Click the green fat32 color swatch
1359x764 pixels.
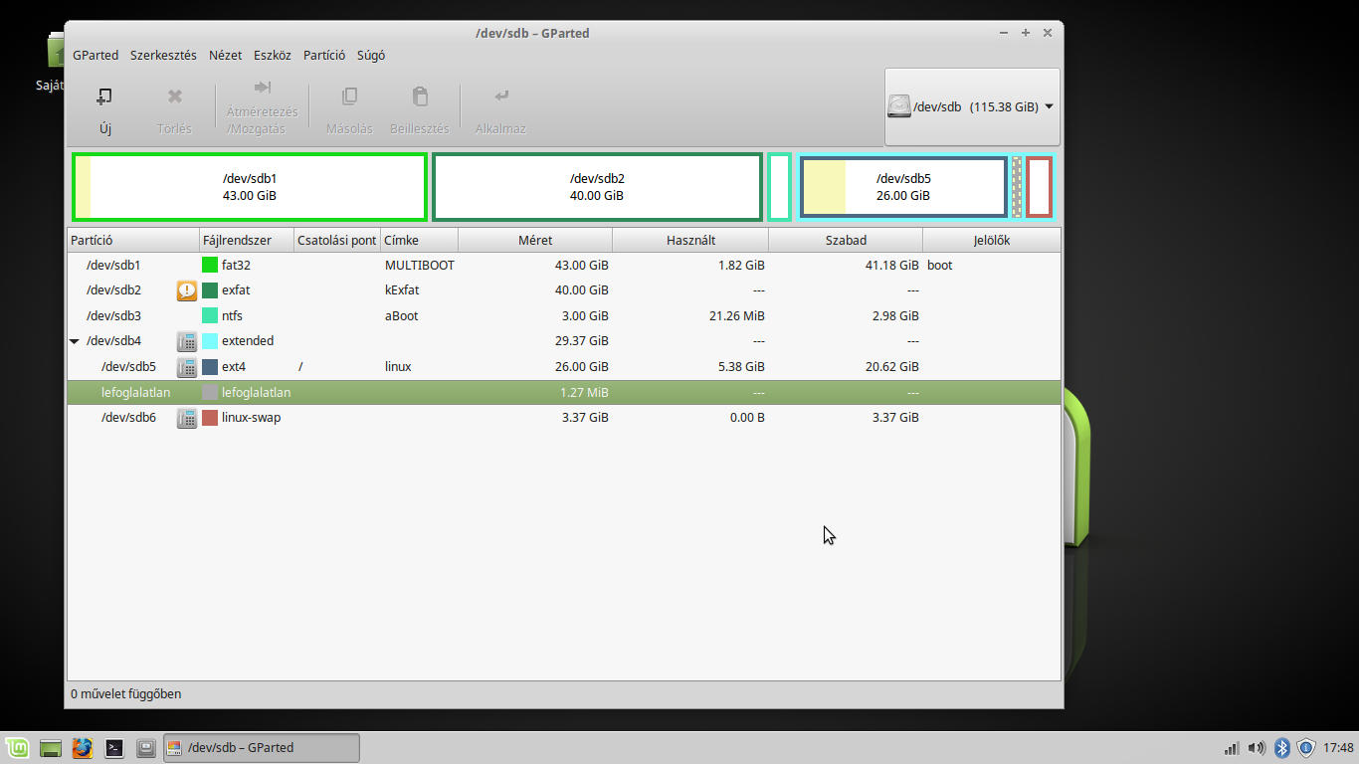pyautogui.click(x=210, y=266)
